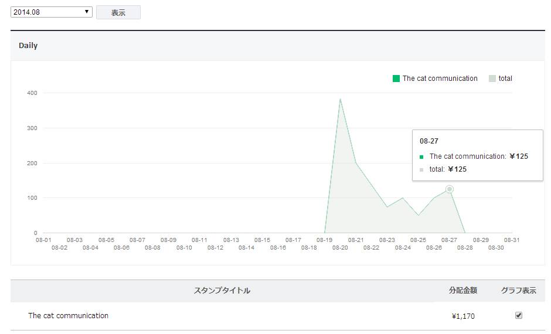
Task: Click the Daily section header
Action: click(28, 46)
